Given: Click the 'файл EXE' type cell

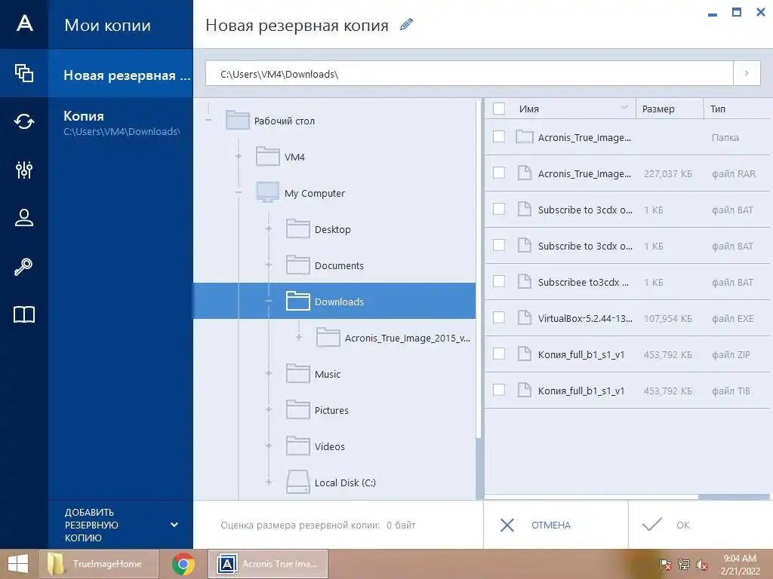Looking at the screenshot, I should click(x=732, y=319).
